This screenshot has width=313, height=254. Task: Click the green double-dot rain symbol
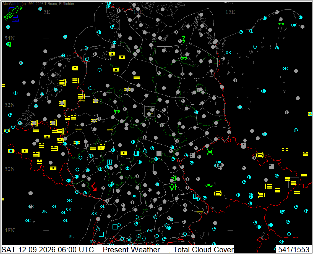pos(281,24)
